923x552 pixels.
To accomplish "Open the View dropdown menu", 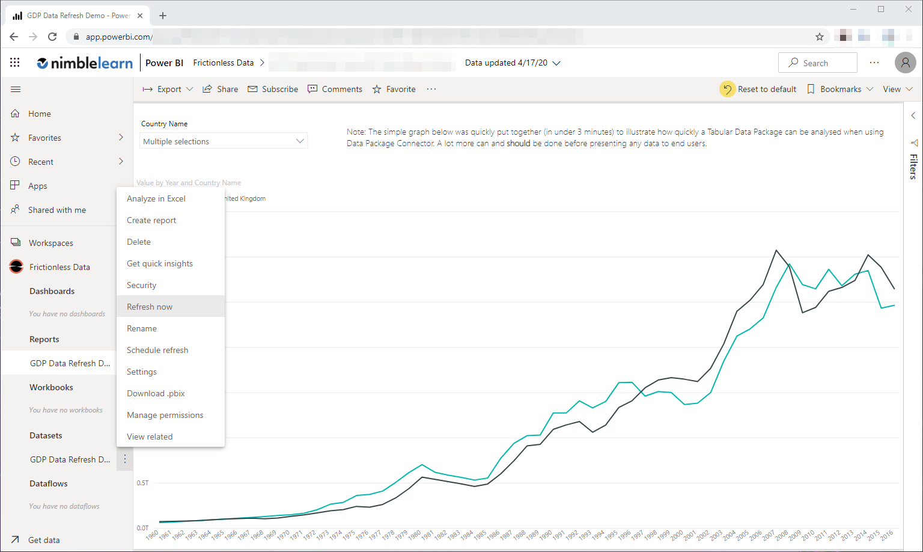I will click(x=898, y=89).
